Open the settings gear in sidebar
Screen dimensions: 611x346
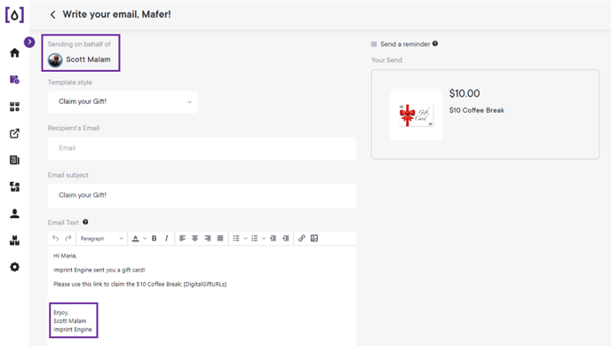click(14, 267)
